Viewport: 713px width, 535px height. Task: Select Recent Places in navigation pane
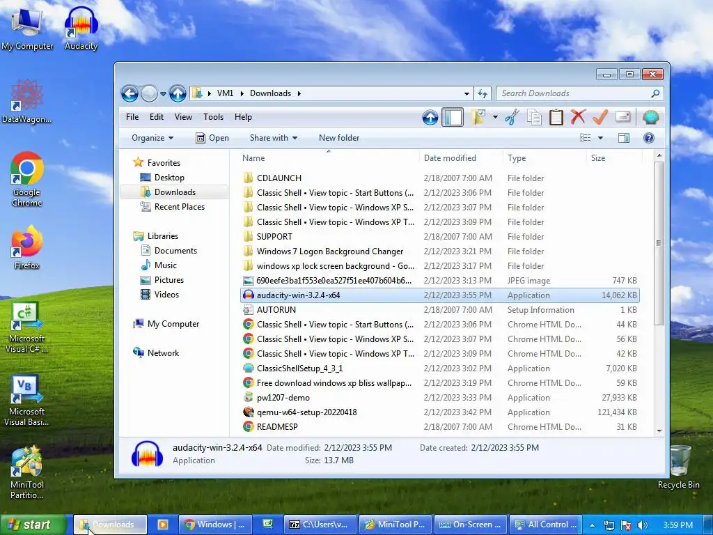tap(180, 206)
